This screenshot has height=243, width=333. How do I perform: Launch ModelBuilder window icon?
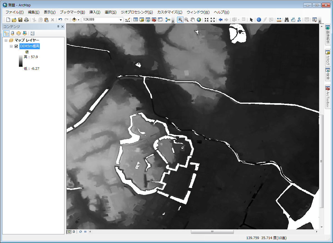pyautogui.click(x=168, y=20)
